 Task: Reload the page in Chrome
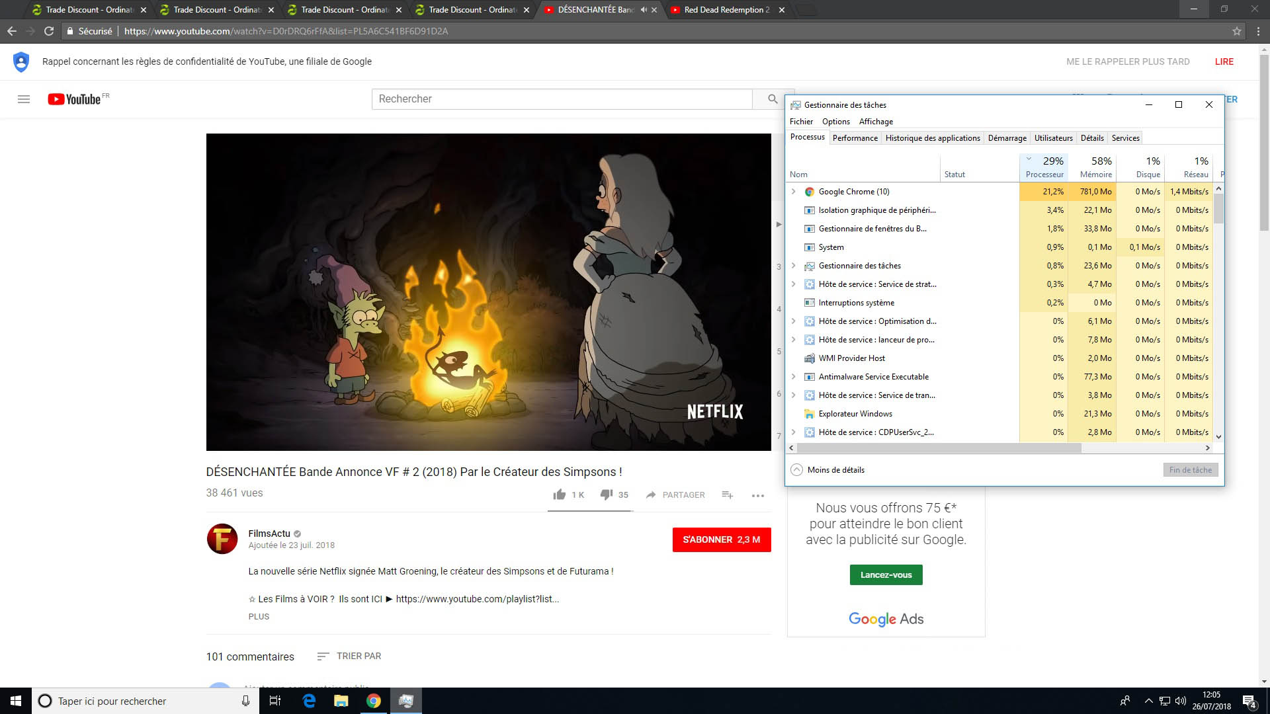click(48, 31)
